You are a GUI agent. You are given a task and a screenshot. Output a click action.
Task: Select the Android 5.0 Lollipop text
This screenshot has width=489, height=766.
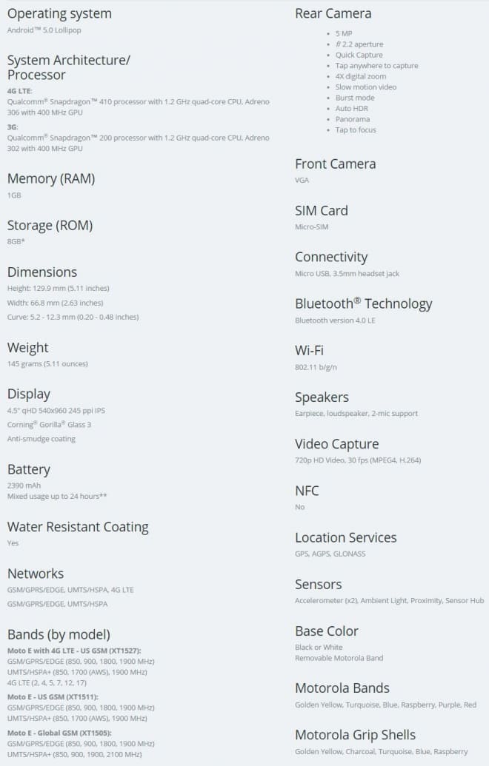point(44,30)
